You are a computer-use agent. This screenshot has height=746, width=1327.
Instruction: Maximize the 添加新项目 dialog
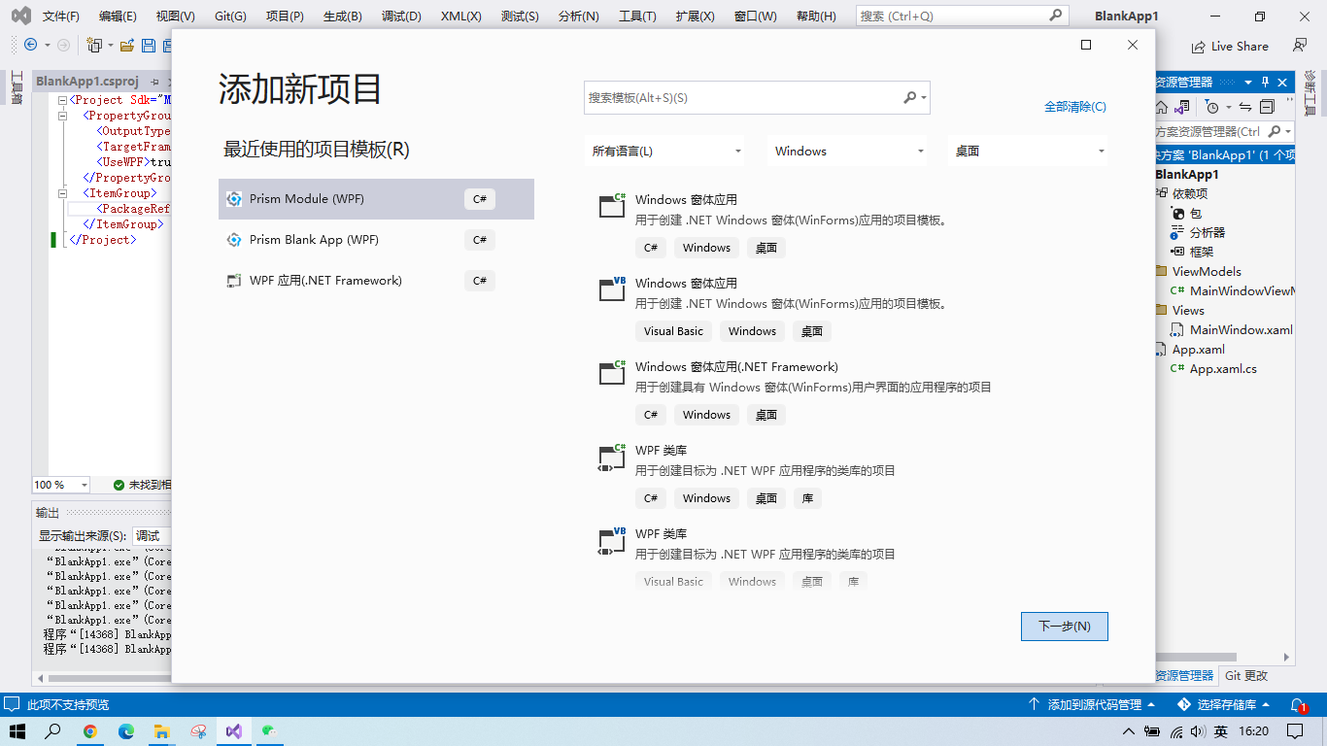(x=1086, y=45)
